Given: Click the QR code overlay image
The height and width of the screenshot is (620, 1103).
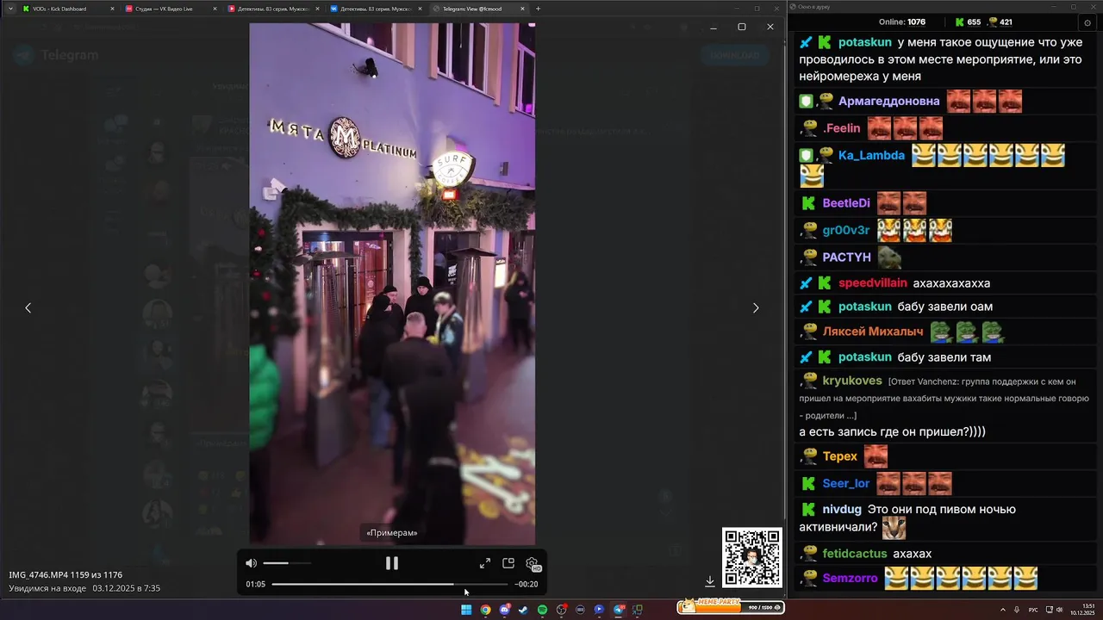Looking at the screenshot, I should coord(752,557).
